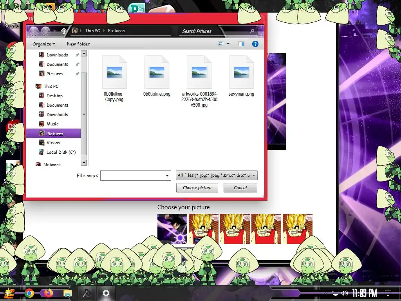Open the Organize dropdown menu
This screenshot has width=401, height=301.
44,44
